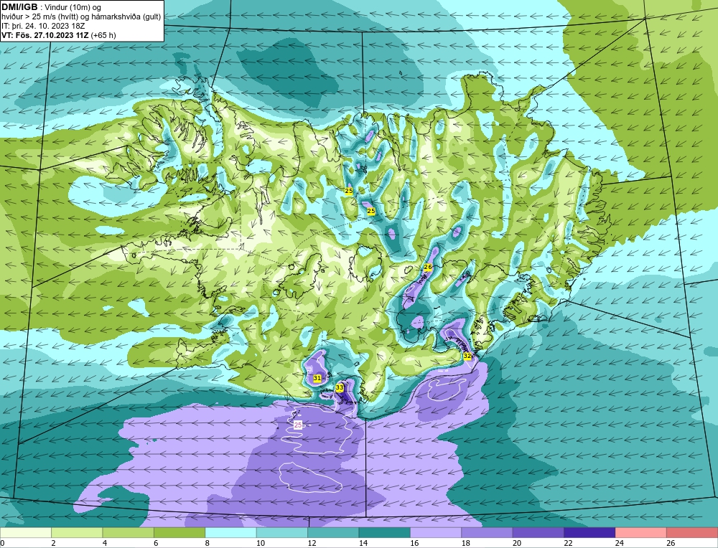Image resolution: width=718 pixels, height=548 pixels.
Task: Pick the 10–12 m/s cyan legend swatch
Action: (x=282, y=532)
